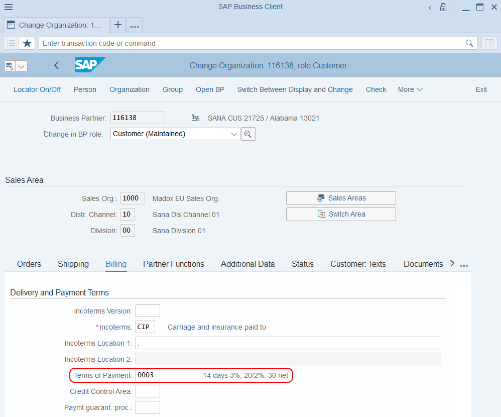Click the Sales Areas button
This screenshot has height=417, width=501.
coord(341,198)
